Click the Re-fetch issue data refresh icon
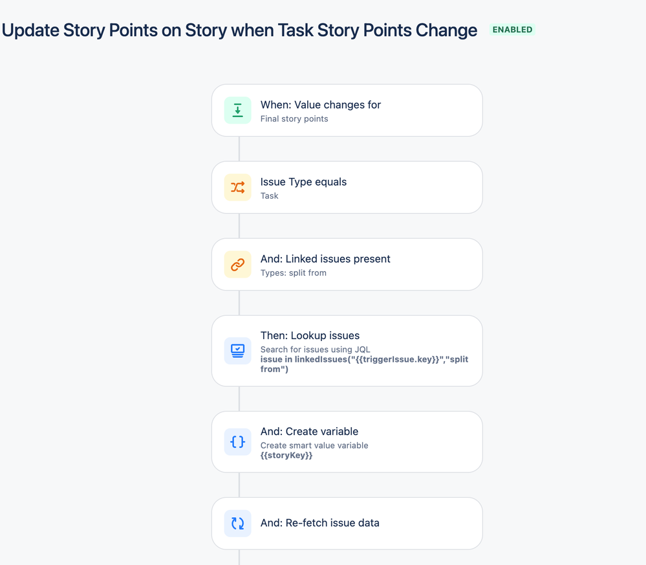Screen dimensions: 646x565 238,524
